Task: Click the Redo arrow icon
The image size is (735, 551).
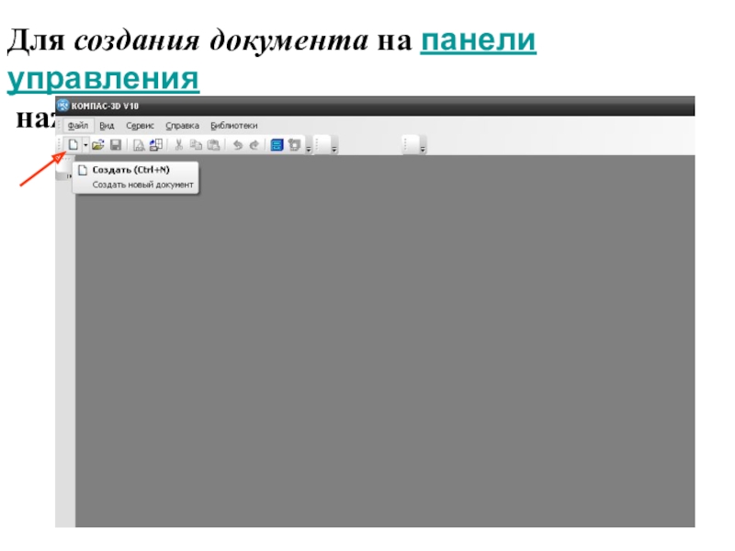Action: tap(254, 145)
